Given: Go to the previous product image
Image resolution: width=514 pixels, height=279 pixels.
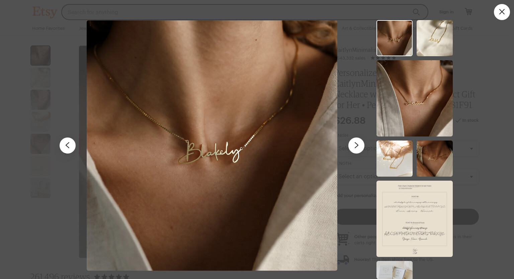Looking at the screenshot, I should point(68,146).
